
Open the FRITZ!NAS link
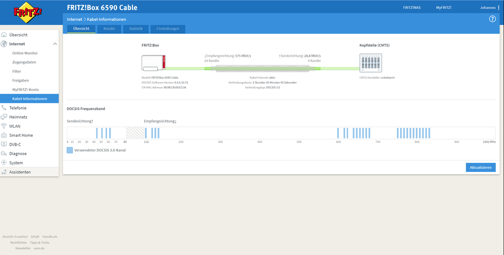(412, 8)
